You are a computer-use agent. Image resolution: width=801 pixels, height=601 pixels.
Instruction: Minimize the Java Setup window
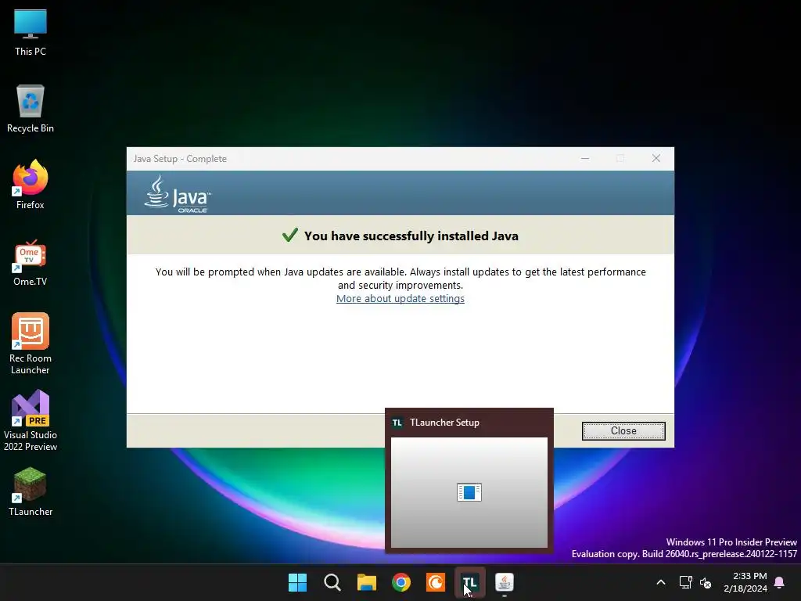click(x=585, y=158)
